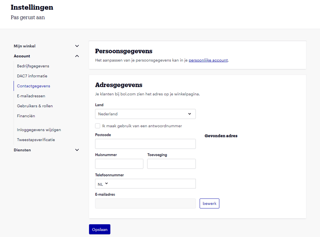Click the bewerk button next to E-mailadres
This screenshot has height=237, width=320.
pos(209,203)
